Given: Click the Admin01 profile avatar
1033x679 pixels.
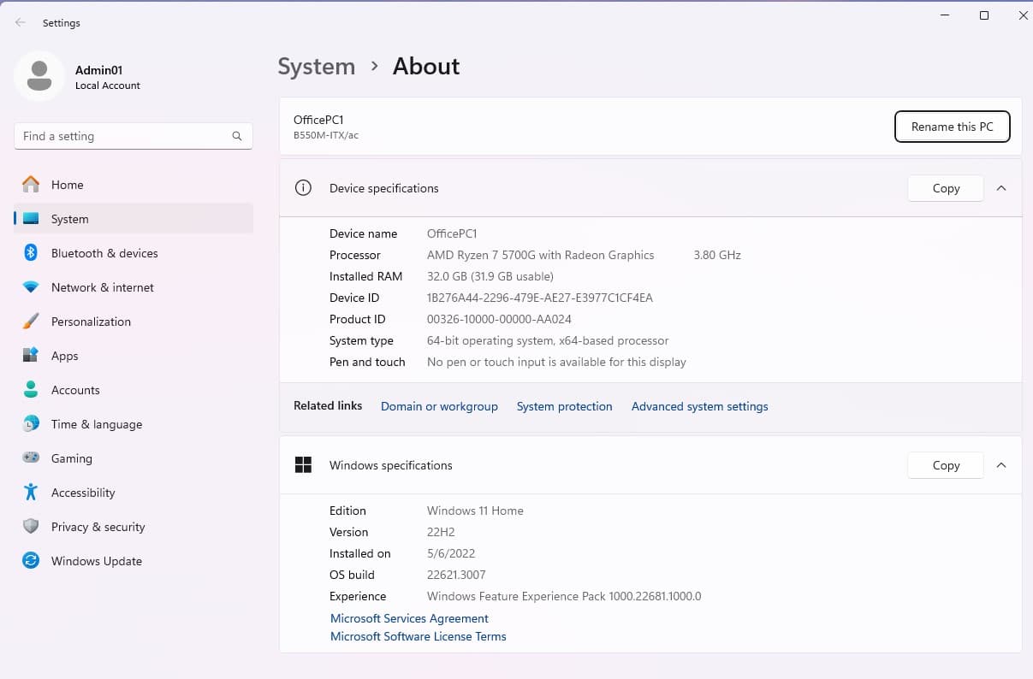Looking at the screenshot, I should click(x=39, y=76).
